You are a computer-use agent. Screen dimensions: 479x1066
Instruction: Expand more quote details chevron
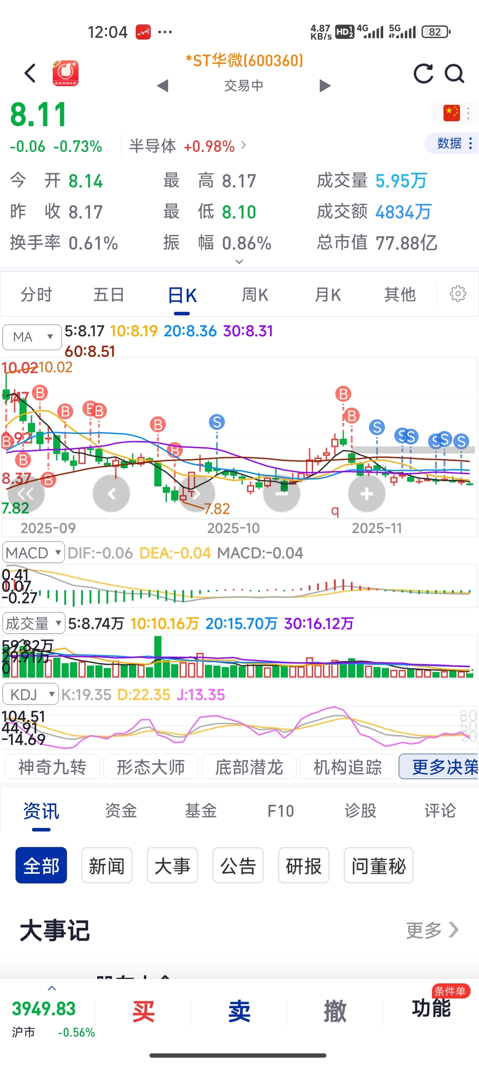click(x=239, y=262)
